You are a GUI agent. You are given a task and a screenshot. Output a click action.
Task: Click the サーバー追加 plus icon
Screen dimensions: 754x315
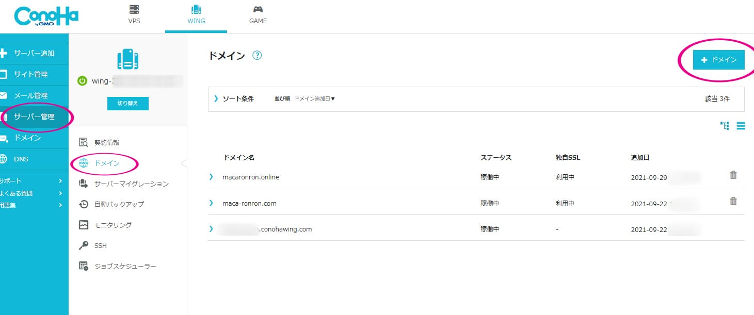click(3, 53)
